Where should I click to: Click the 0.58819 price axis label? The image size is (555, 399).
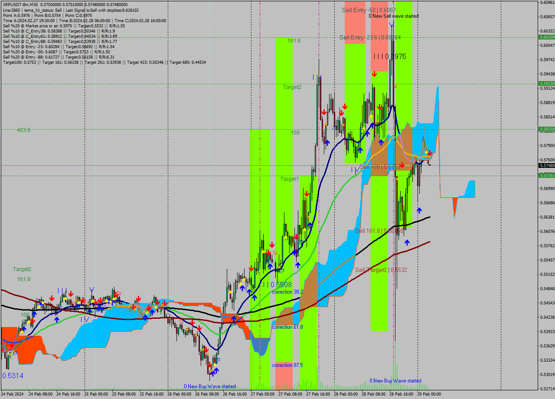click(x=547, y=103)
